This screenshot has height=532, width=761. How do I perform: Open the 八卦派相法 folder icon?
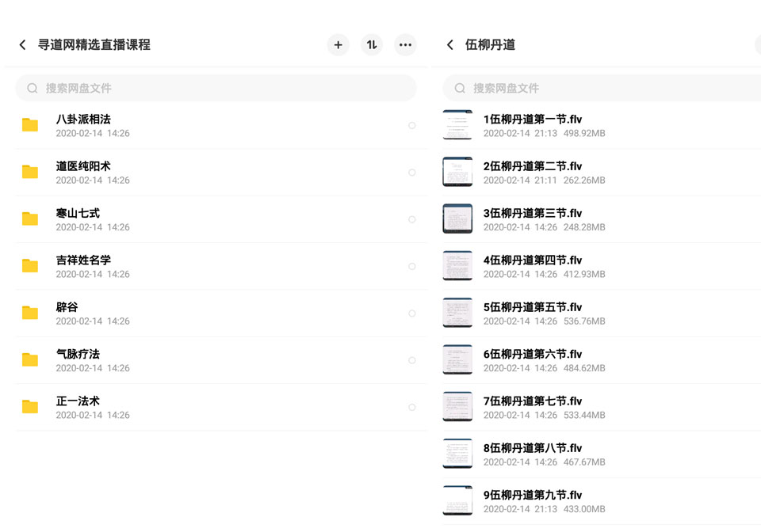click(x=30, y=125)
